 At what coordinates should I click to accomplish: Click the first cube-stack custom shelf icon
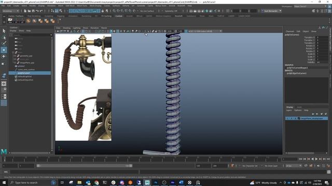pos(40,21)
